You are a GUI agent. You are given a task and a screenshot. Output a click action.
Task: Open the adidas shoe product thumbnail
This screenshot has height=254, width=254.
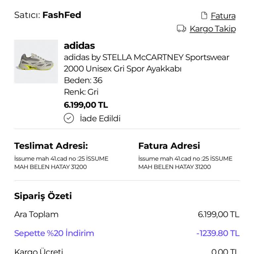point(36,62)
